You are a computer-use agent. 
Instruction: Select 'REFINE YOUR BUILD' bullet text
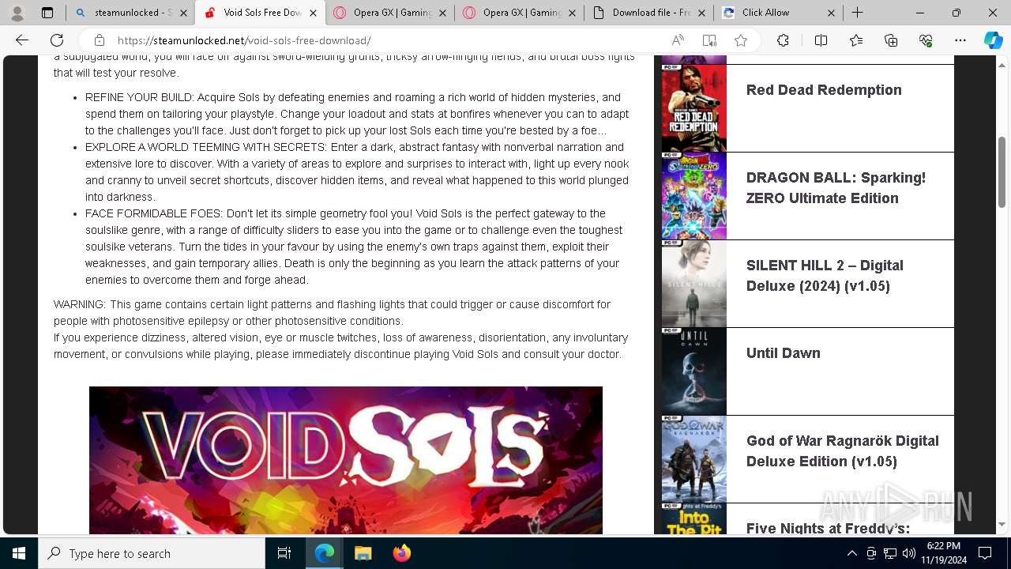coord(357,114)
